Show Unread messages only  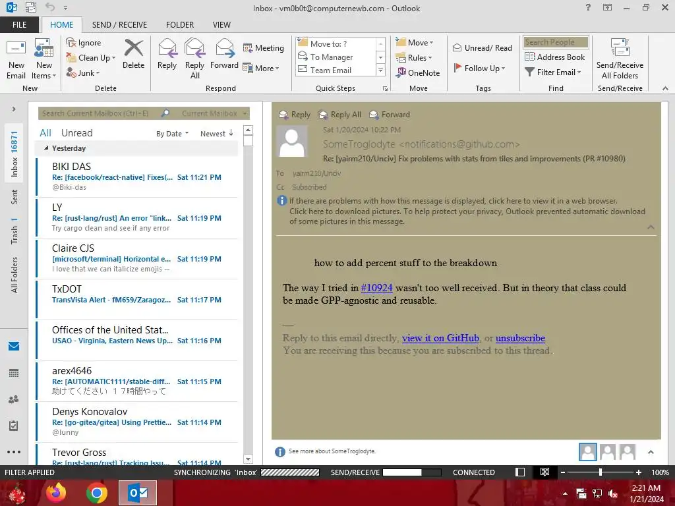click(x=76, y=133)
